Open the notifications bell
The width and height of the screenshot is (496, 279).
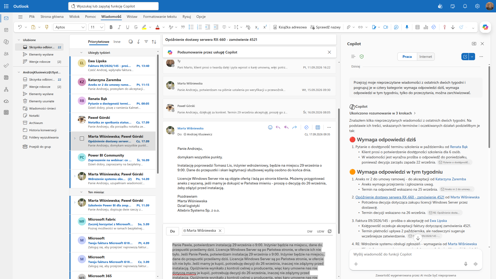click(x=465, y=6)
